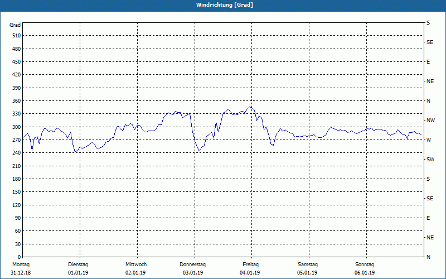Image resolution: width=446 pixels, height=279 pixels.
Task: Choose the 120 axis value
Action: point(16,205)
